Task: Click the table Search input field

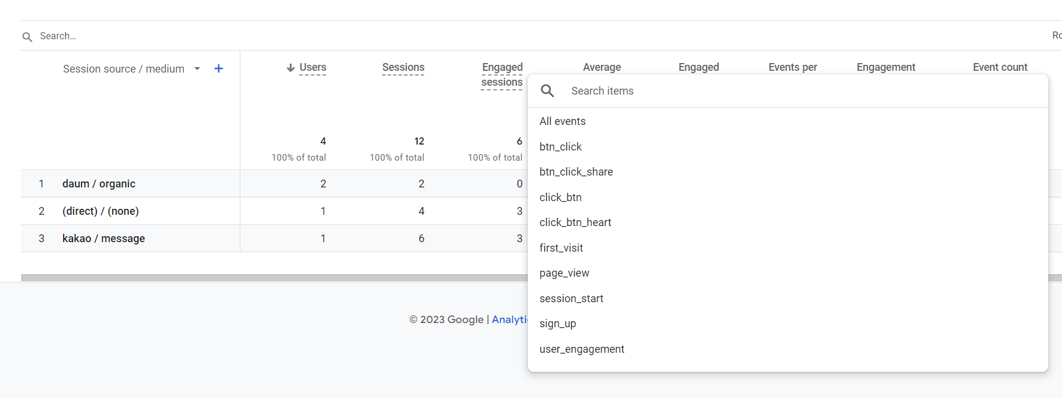Action: coord(238,36)
